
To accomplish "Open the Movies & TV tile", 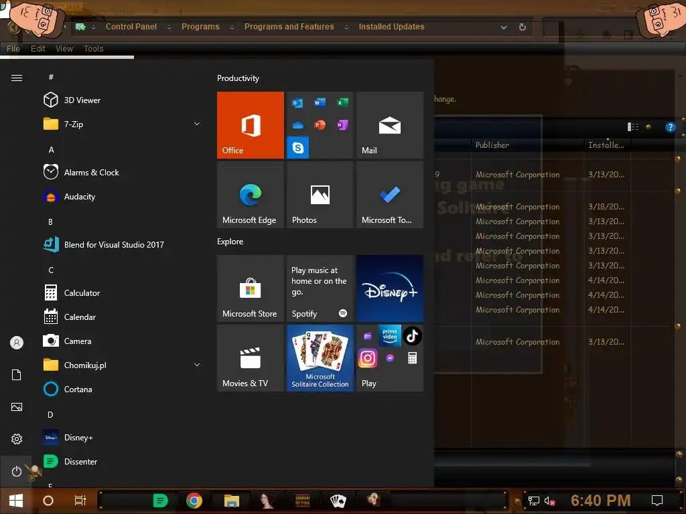I will click(x=251, y=358).
